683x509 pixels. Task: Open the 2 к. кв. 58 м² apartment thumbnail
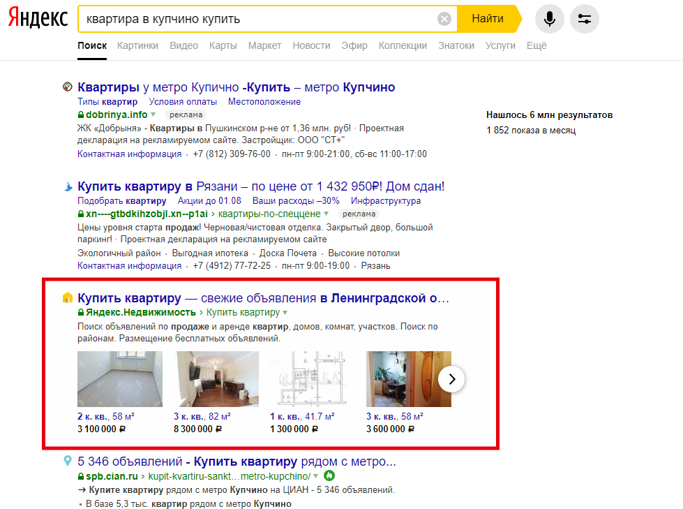point(120,379)
